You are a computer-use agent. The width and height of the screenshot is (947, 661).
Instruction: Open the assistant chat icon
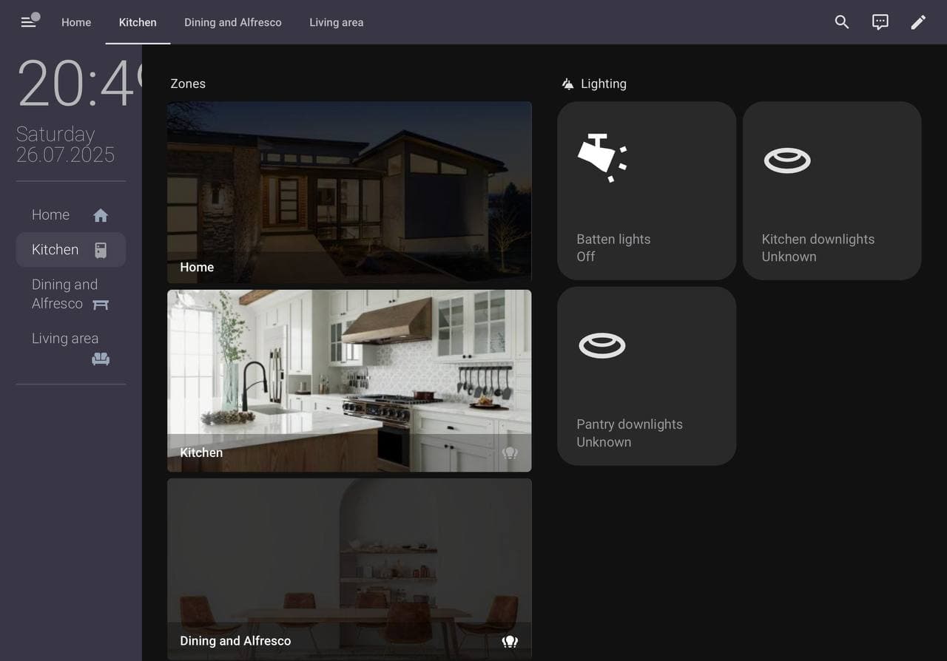[880, 22]
